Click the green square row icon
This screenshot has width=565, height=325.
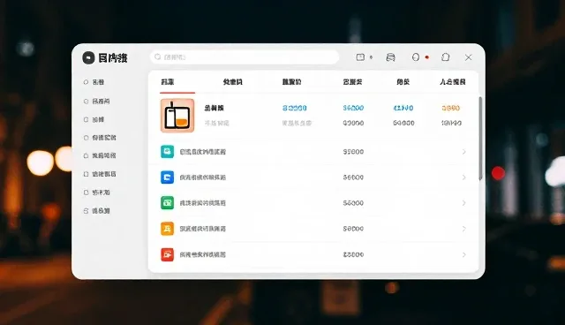[x=167, y=203]
